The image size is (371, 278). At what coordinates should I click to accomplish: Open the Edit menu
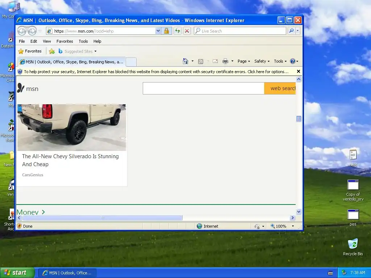(x=34, y=41)
